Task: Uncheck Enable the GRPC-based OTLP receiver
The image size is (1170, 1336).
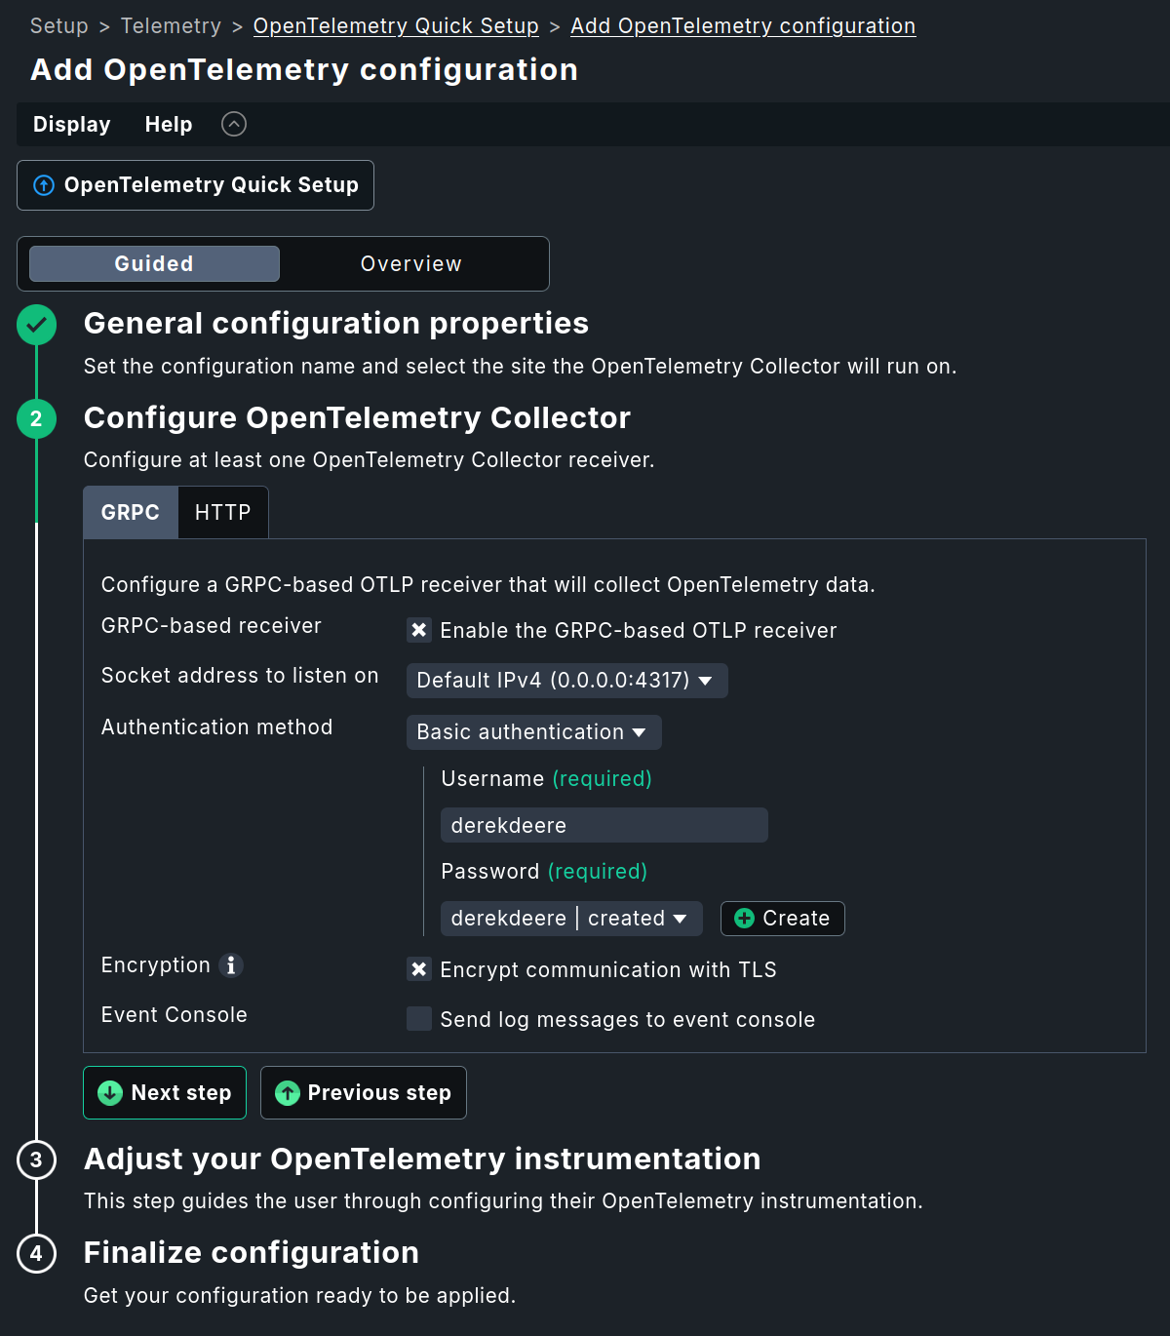Action: click(419, 630)
